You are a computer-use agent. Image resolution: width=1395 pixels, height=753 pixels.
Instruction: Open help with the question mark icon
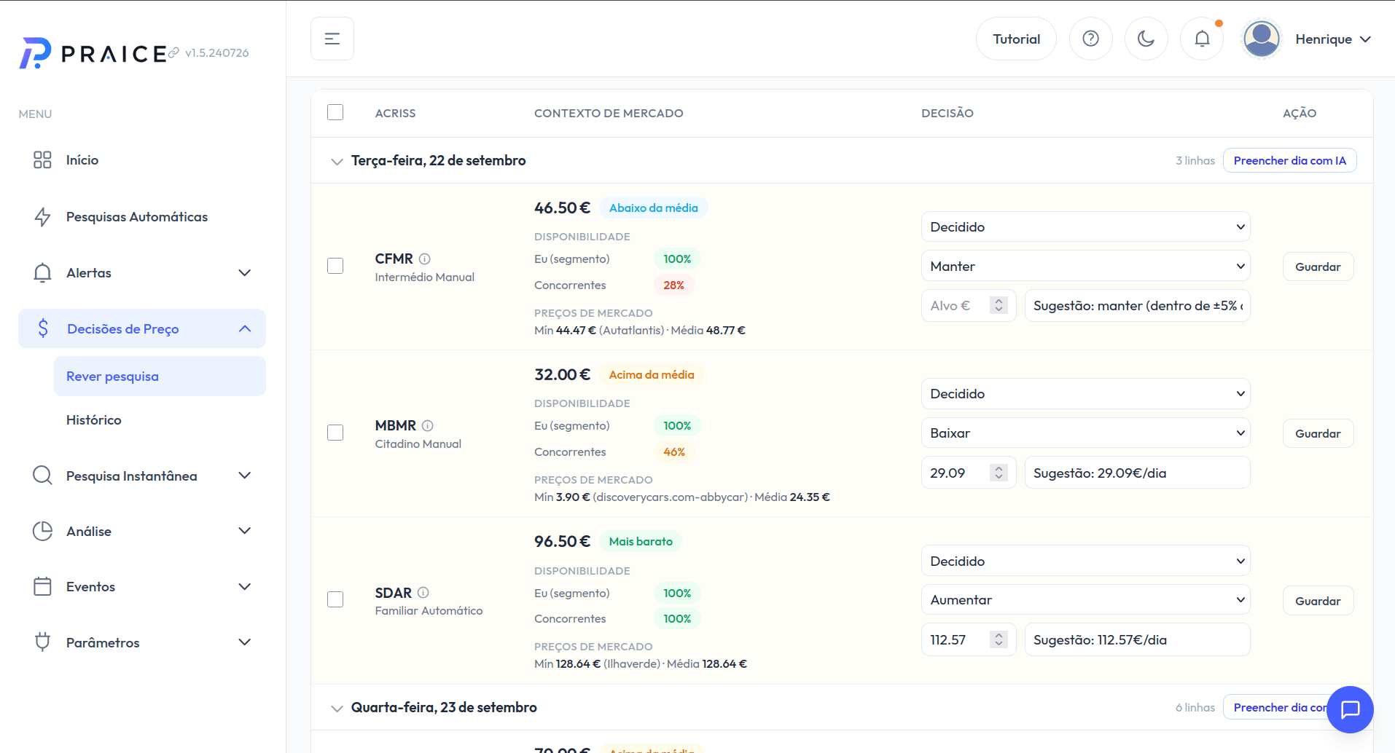pyautogui.click(x=1090, y=39)
